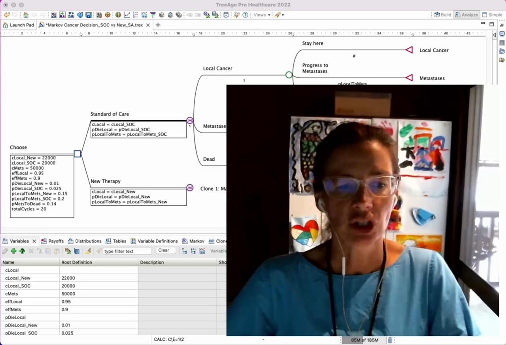Click the Dead state label
The width and height of the screenshot is (506, 345).
coord(209,159)
